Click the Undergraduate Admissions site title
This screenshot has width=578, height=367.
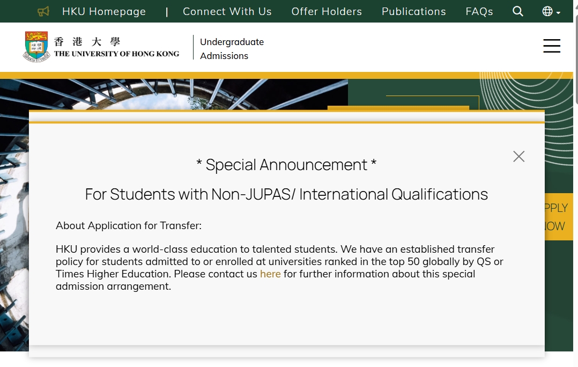(x=232, y=48)
